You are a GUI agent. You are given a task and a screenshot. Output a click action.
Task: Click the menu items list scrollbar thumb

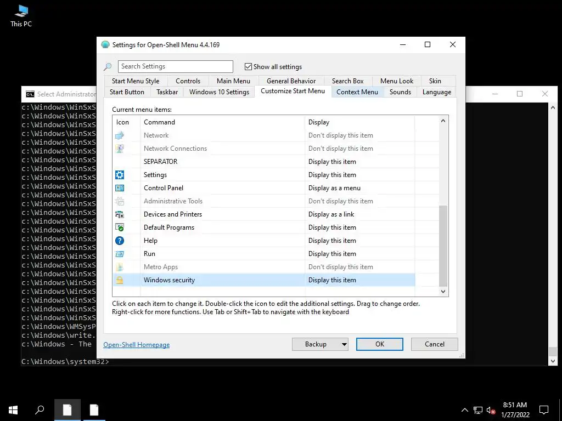click(443, 246)
